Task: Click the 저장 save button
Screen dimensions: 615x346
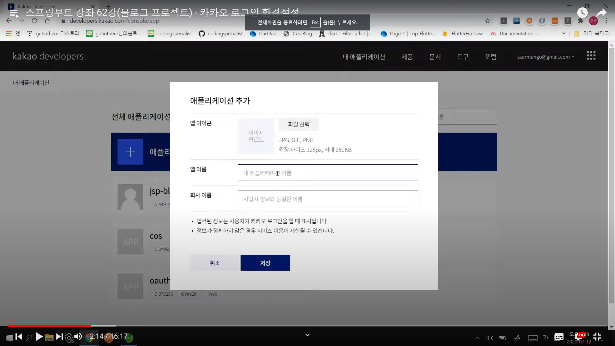Action: (x=265, y=263)
